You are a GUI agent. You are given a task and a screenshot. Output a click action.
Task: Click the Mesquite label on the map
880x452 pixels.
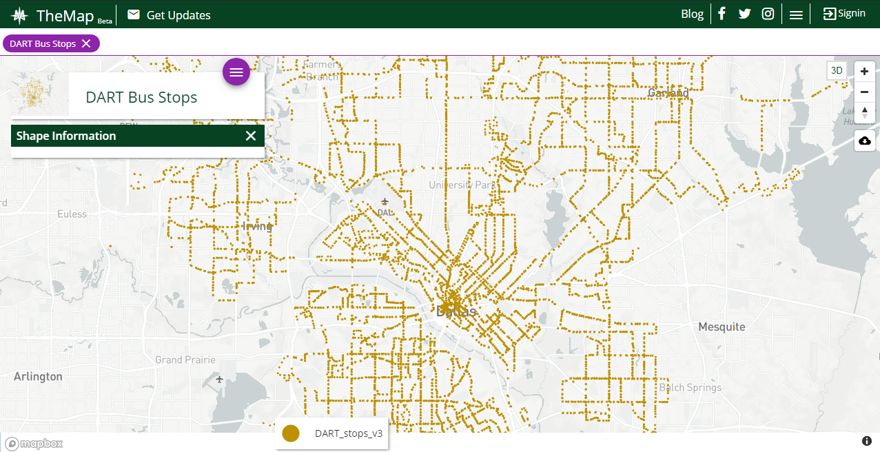722,327
